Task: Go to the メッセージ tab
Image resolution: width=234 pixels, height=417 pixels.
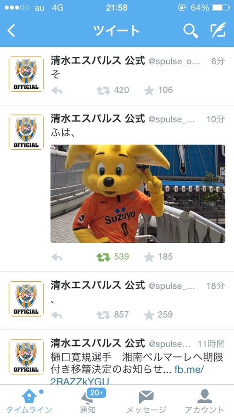Action: (146, 402)
